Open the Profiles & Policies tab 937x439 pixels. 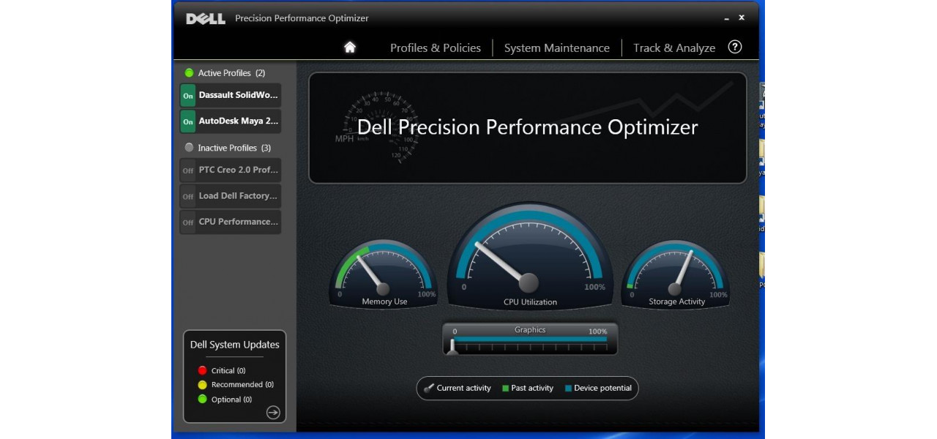point(436,48)
